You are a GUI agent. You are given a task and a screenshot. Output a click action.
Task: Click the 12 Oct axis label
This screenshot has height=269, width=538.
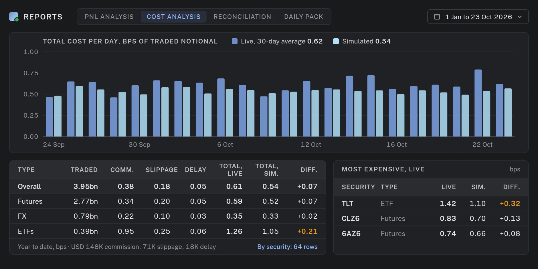pos(311,145)
